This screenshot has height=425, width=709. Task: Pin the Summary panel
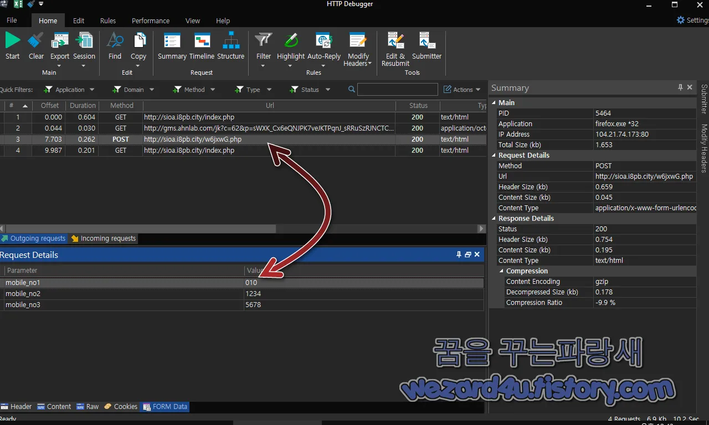(681, 87)
